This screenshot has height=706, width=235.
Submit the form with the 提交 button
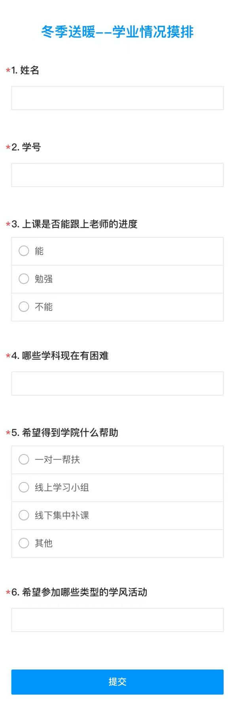(117, 682)
